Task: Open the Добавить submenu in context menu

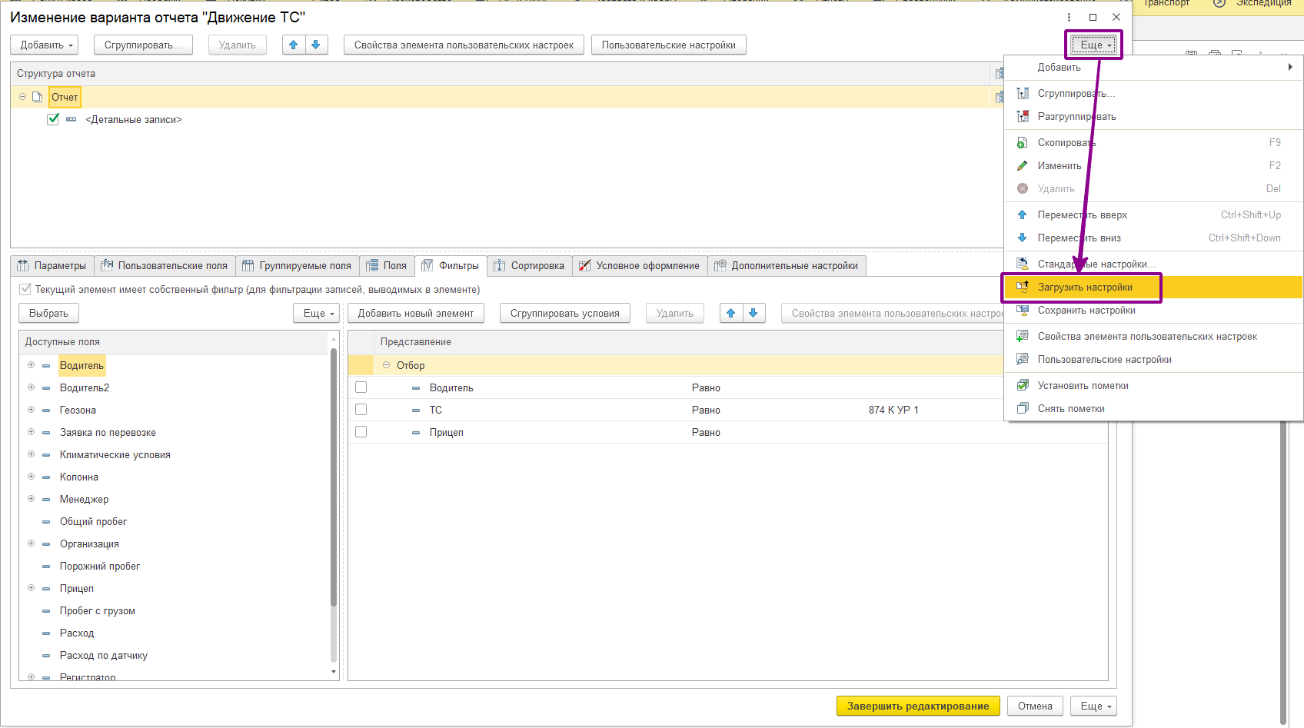Action: pos(1153,67)
